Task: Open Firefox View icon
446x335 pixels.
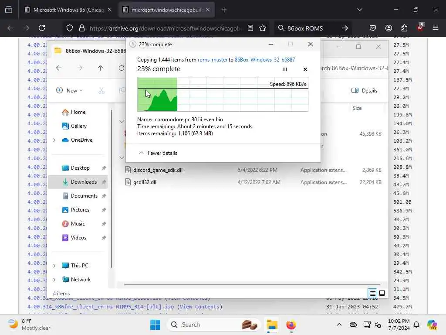Action: coord(9,10)
